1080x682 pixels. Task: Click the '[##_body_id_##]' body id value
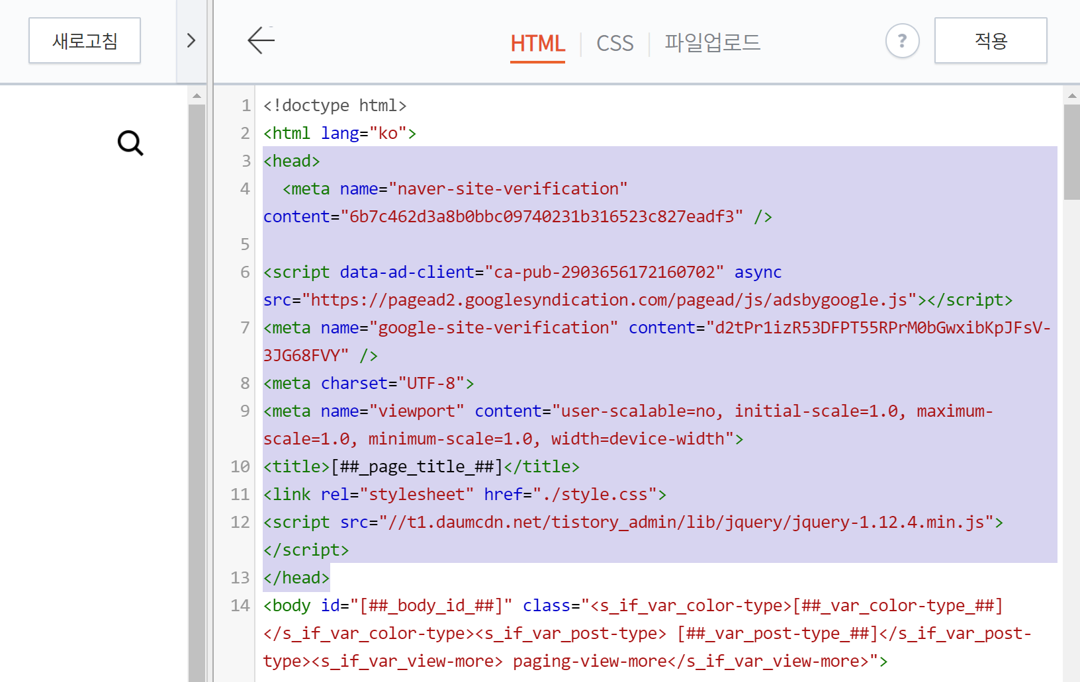pyautogui.click(x=431, y=606)
